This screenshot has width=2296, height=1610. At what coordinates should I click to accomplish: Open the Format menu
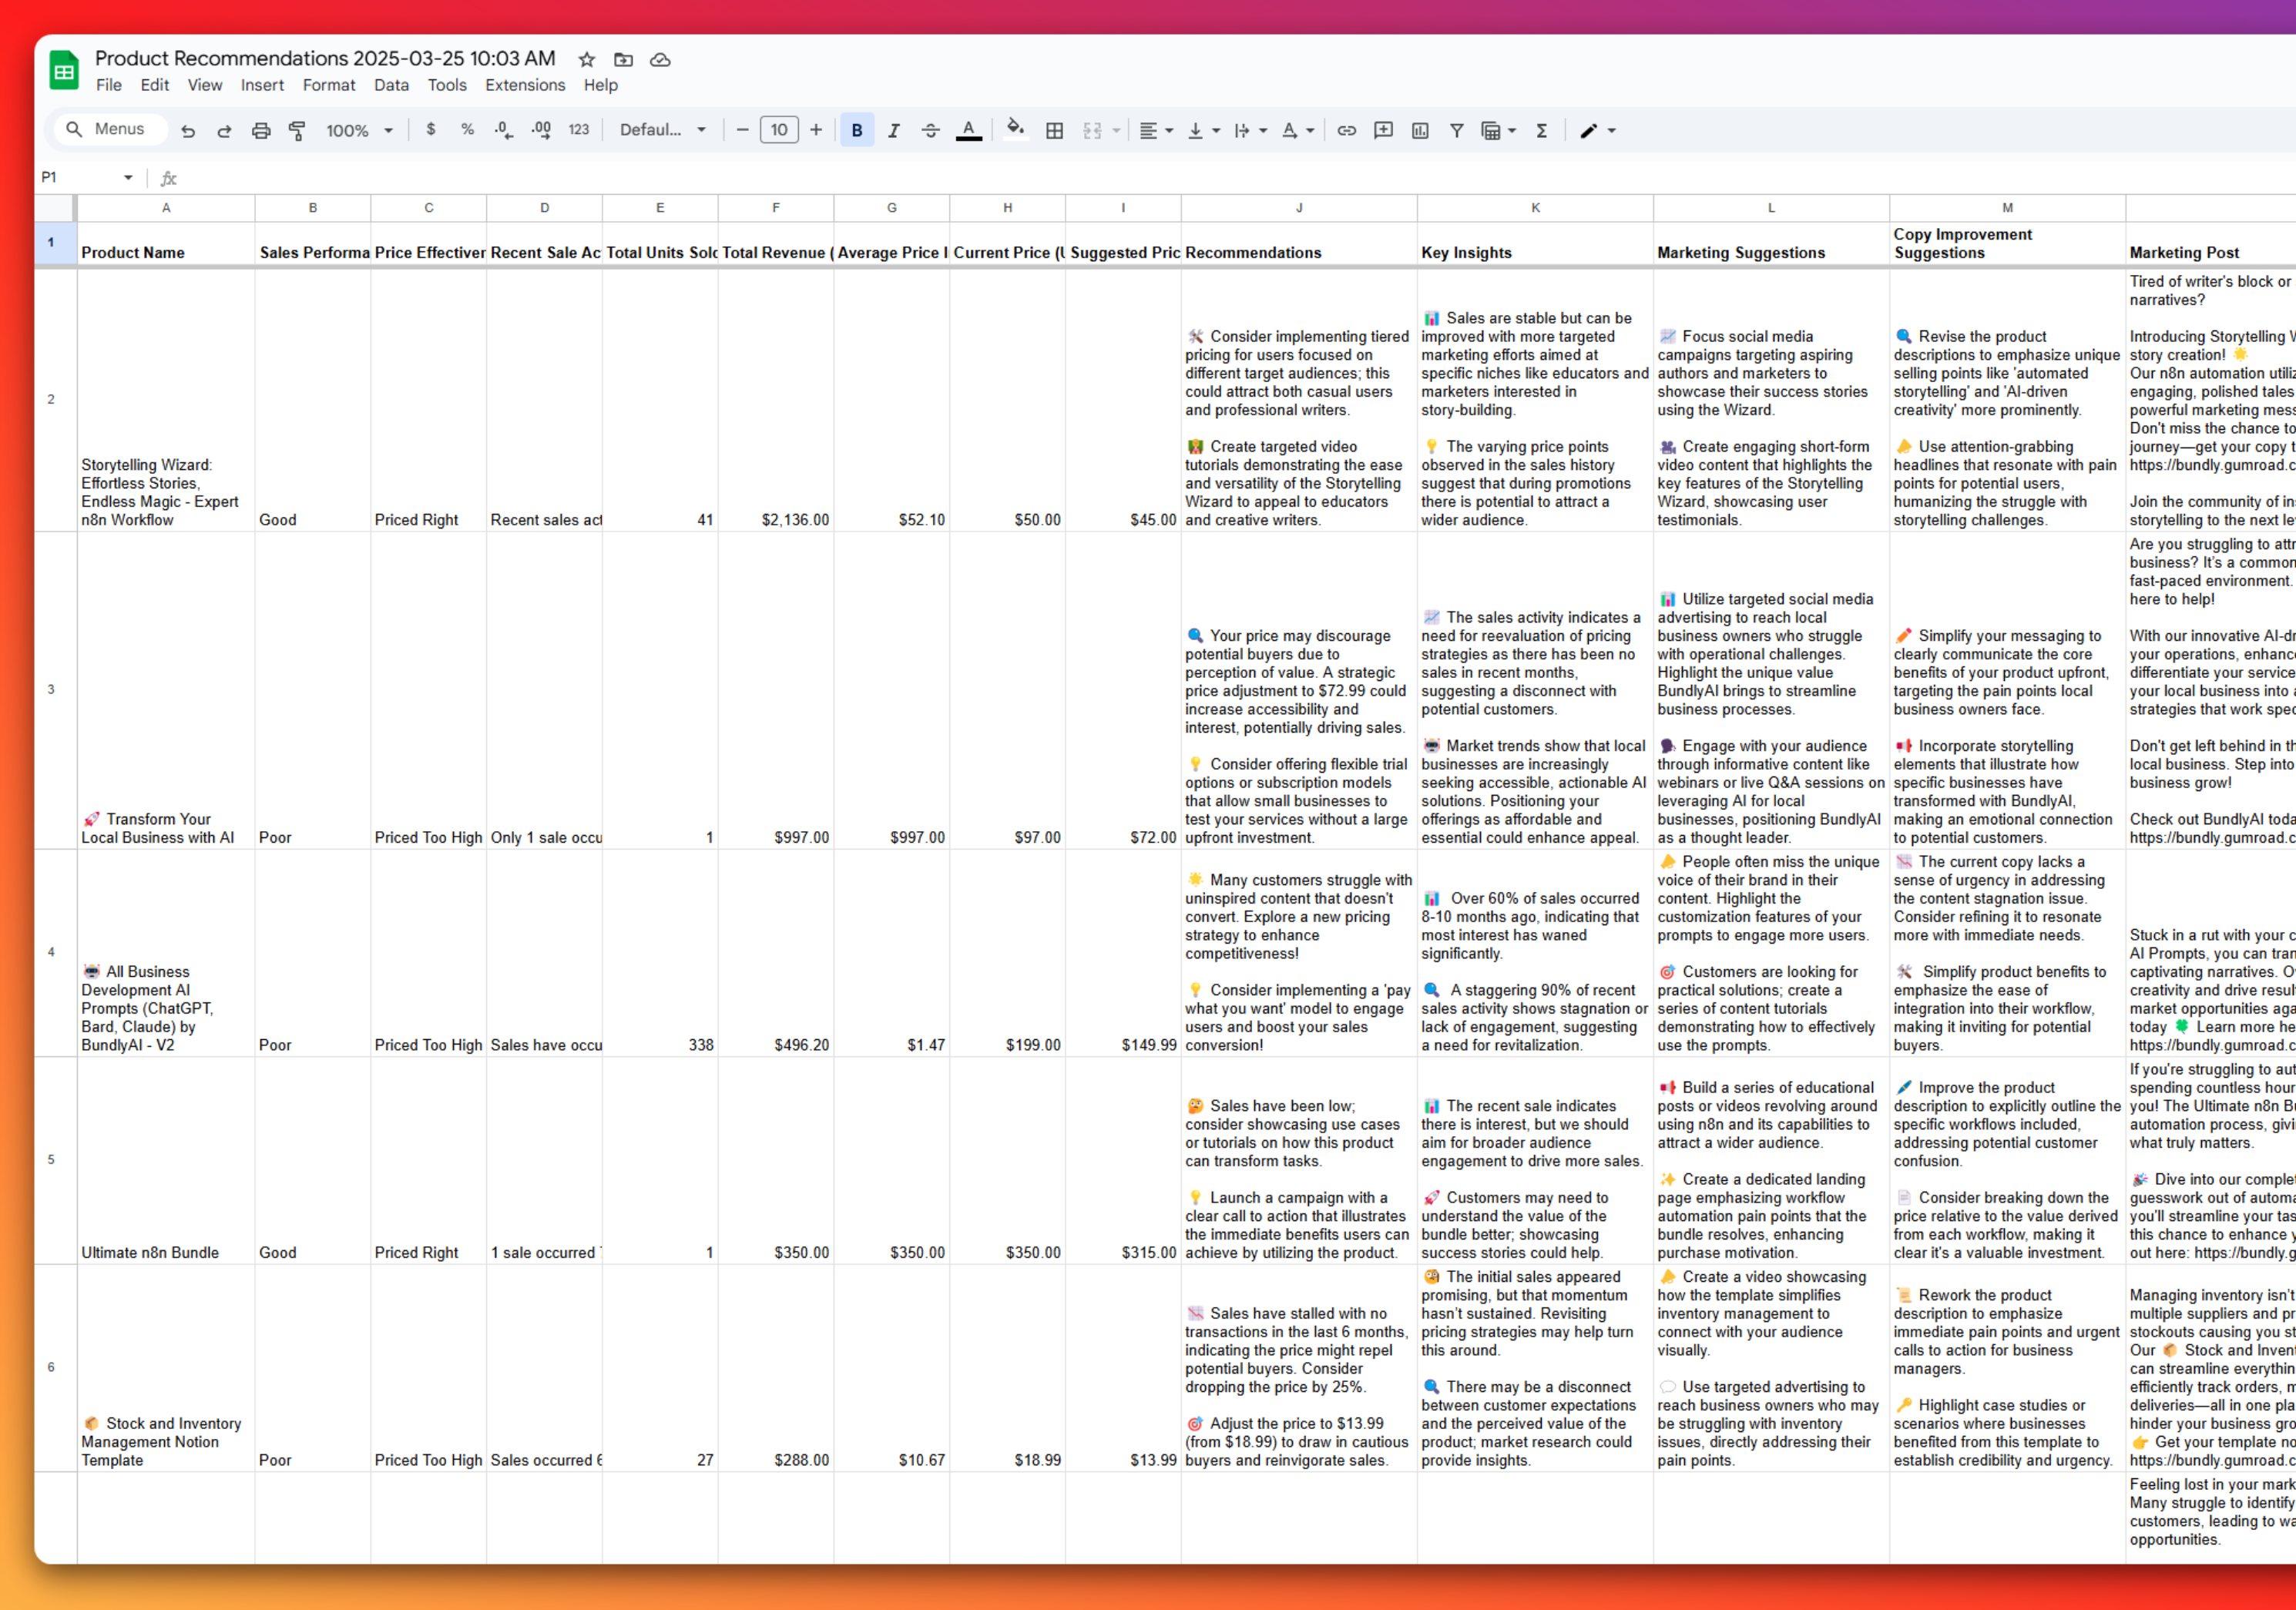328,85
